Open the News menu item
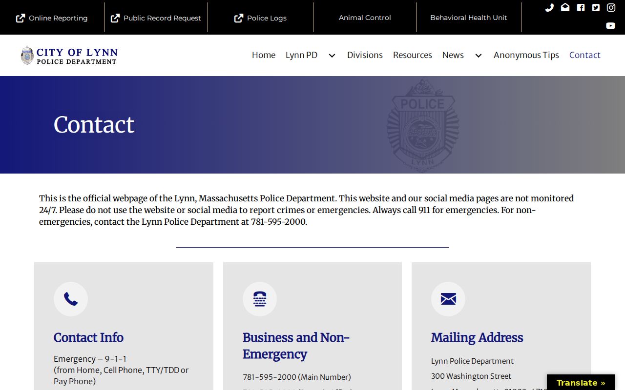The height and width of the screenshot is (390, 625). click(453, 55)
